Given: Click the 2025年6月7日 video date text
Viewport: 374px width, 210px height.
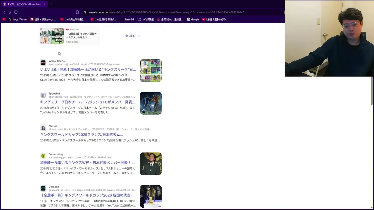Looking at the screenshot, I should pyautogui.click(x=73, y=42).
